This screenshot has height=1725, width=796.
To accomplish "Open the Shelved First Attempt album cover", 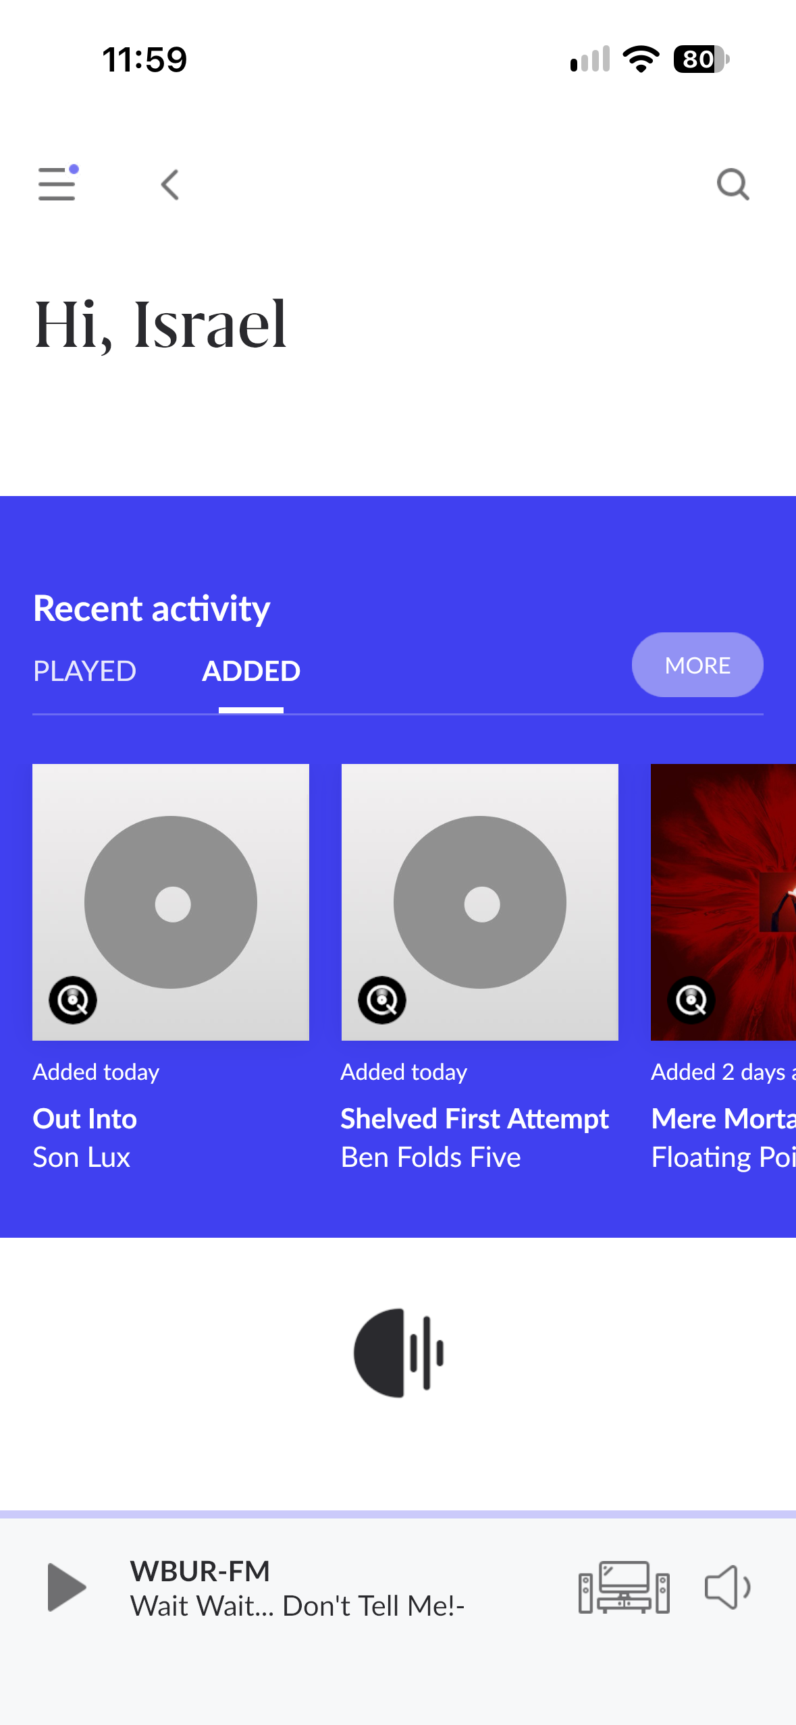I will (x=480, y=902).
